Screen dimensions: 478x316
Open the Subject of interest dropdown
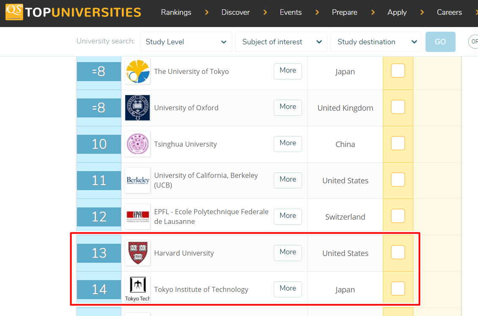[281, 42]
